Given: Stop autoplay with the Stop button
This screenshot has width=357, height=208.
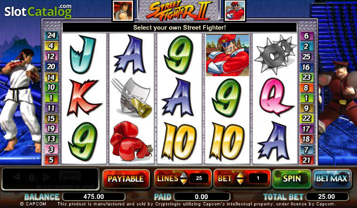Looking at the screenshot, I should [70, 177].
